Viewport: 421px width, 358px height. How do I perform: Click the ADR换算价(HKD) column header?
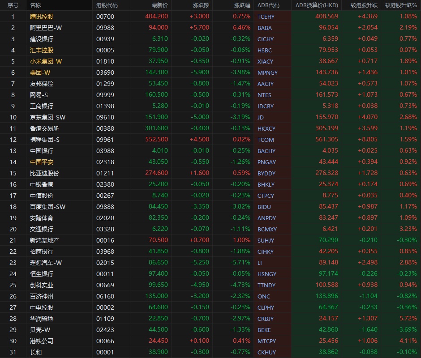tap(317, 5)
